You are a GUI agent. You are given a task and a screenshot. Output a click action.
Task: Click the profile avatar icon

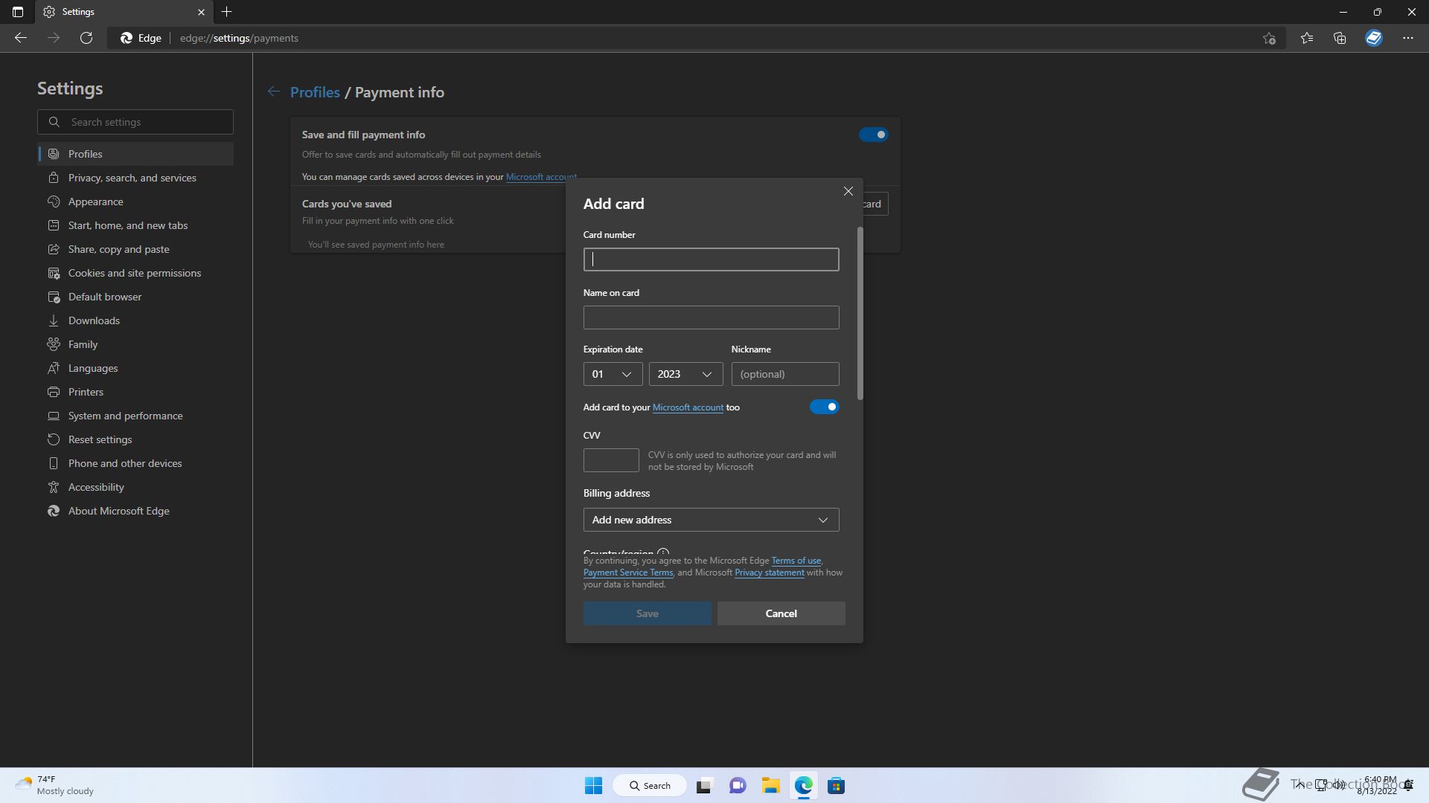[x=1374, y=38]
